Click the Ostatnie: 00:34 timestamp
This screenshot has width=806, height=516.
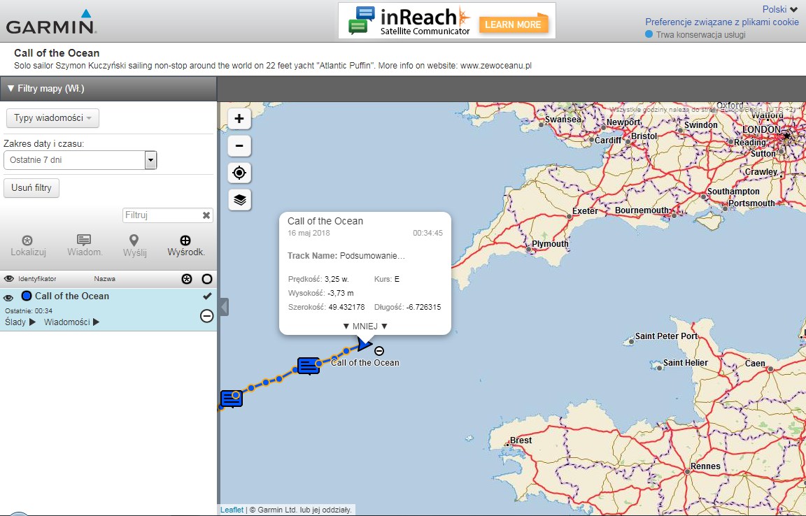coord(29,311)
